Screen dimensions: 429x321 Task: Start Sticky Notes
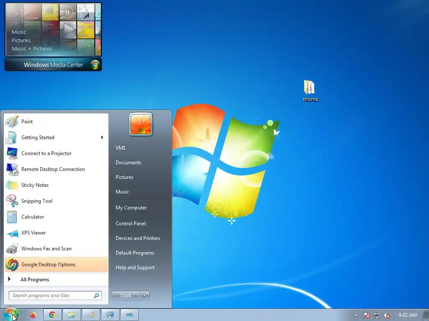point(56,185)
